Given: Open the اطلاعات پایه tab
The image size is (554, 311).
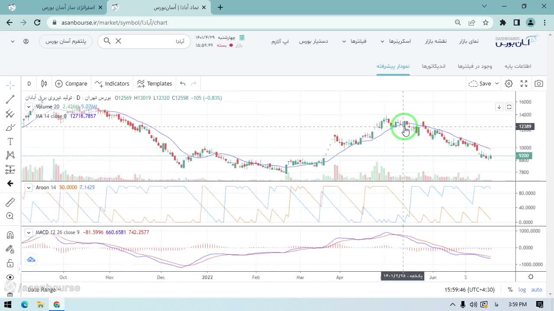Looking at the screenshot, I should [x=518, y=66].
